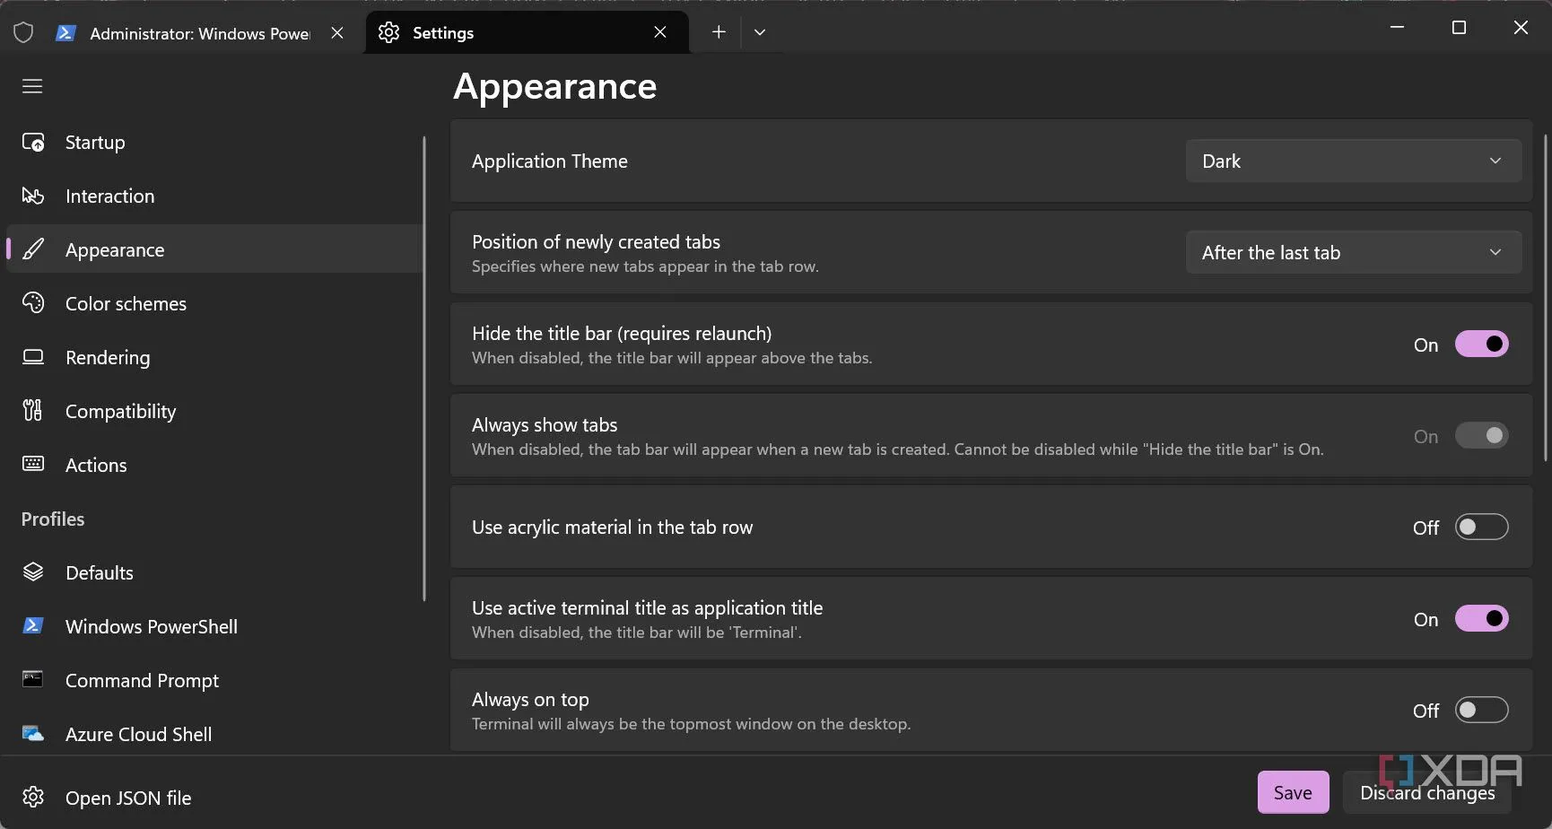Click Discard changes button
Viewport: 1552px width, 829px height.
tap(1427, 792)
